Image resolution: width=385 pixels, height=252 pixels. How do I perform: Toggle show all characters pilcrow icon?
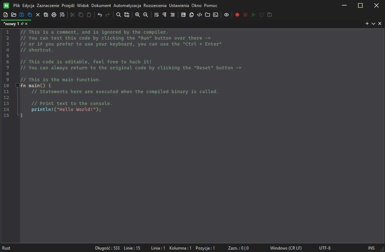coord(164,15)
